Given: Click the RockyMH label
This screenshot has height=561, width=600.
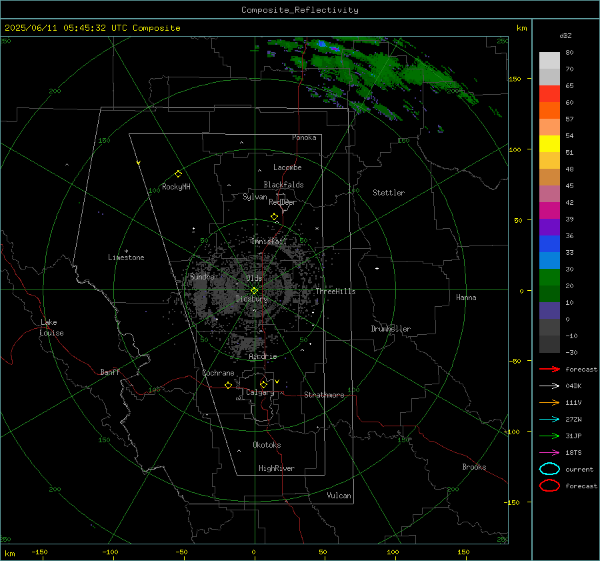Looking at the screenshot, I should click(x=176, y=187).
